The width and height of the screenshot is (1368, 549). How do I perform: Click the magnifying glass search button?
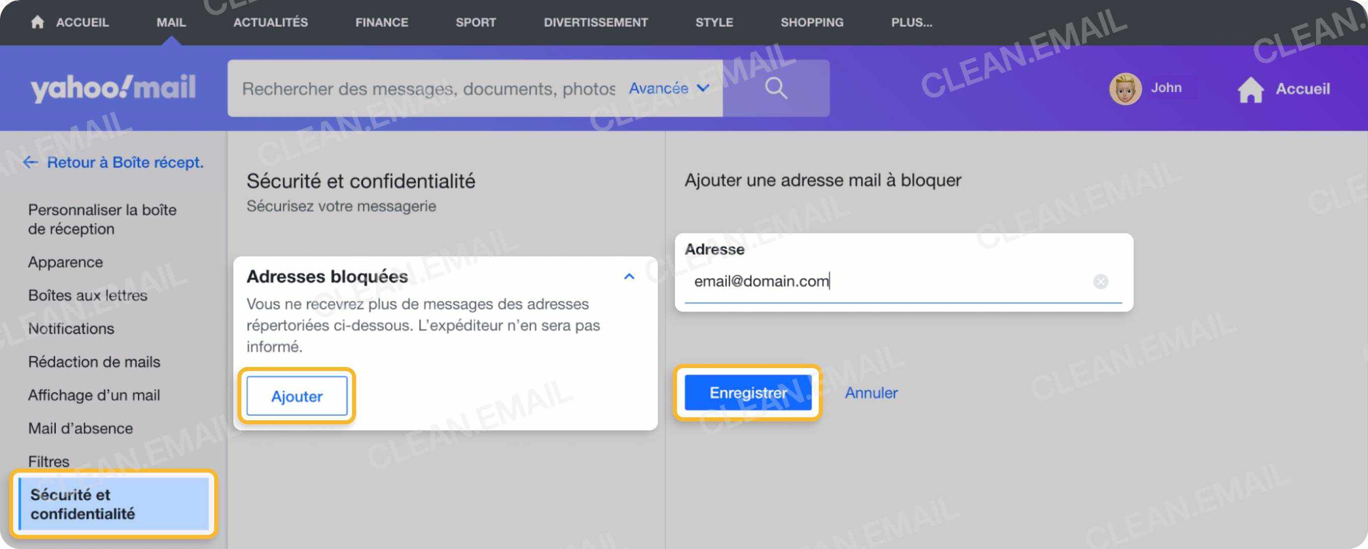pos(776,88)
